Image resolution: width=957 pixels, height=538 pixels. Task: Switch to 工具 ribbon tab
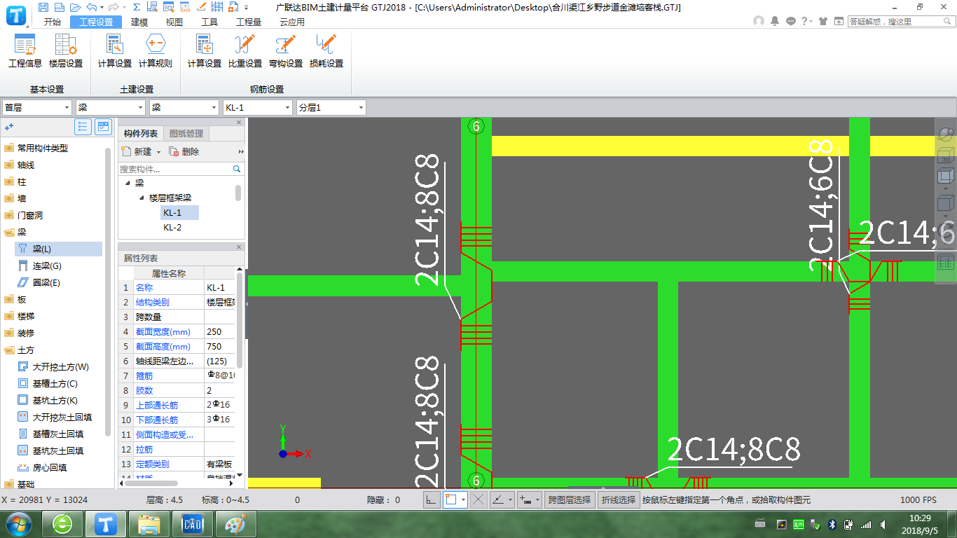(209, 22)
